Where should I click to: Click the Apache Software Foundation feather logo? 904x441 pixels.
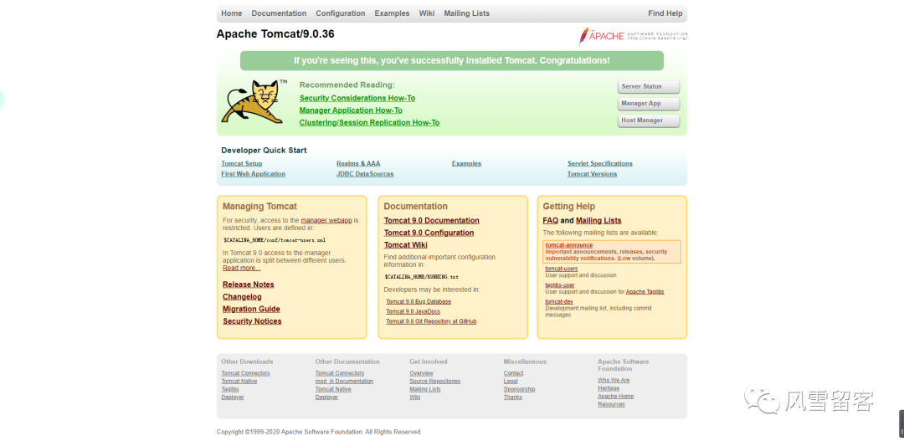click(633, 36)
